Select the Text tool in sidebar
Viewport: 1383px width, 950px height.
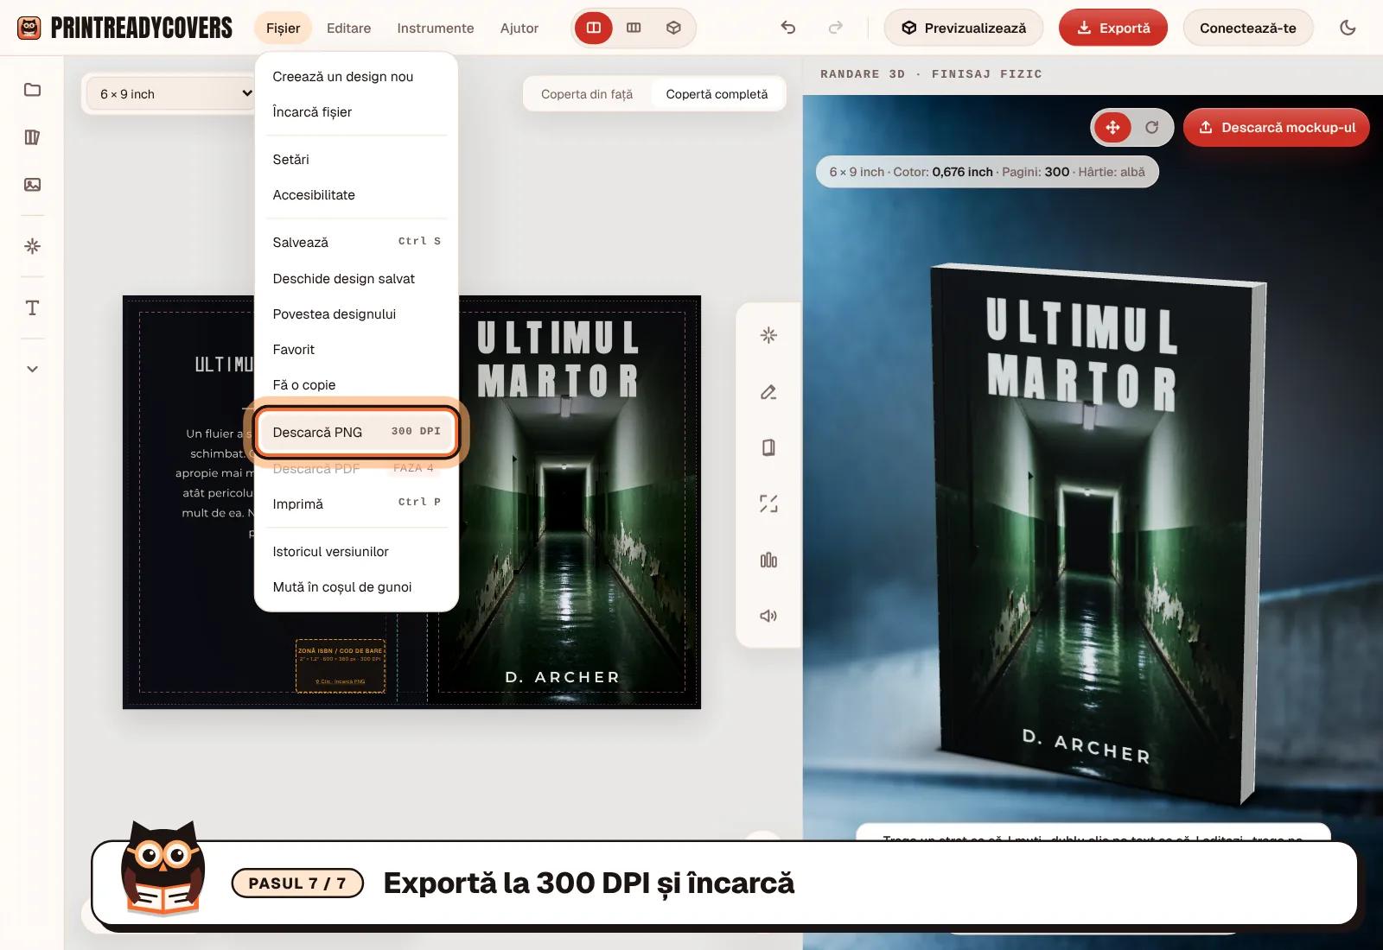click(32, 308)
